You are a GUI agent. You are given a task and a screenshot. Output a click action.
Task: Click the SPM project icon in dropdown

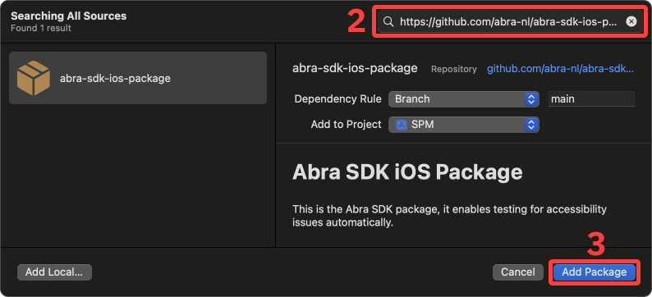[401, 125]
